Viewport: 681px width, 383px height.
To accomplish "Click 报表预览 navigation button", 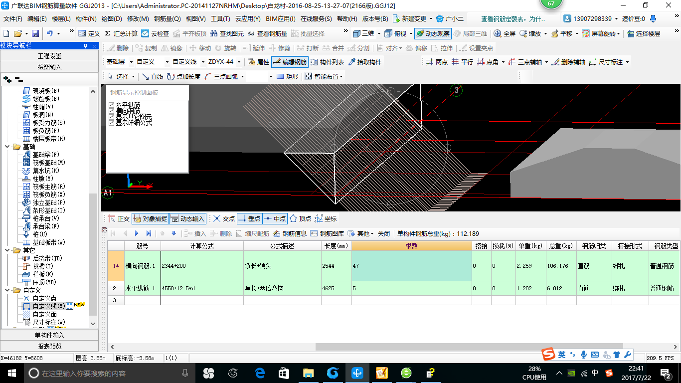I will click(50, 346).
